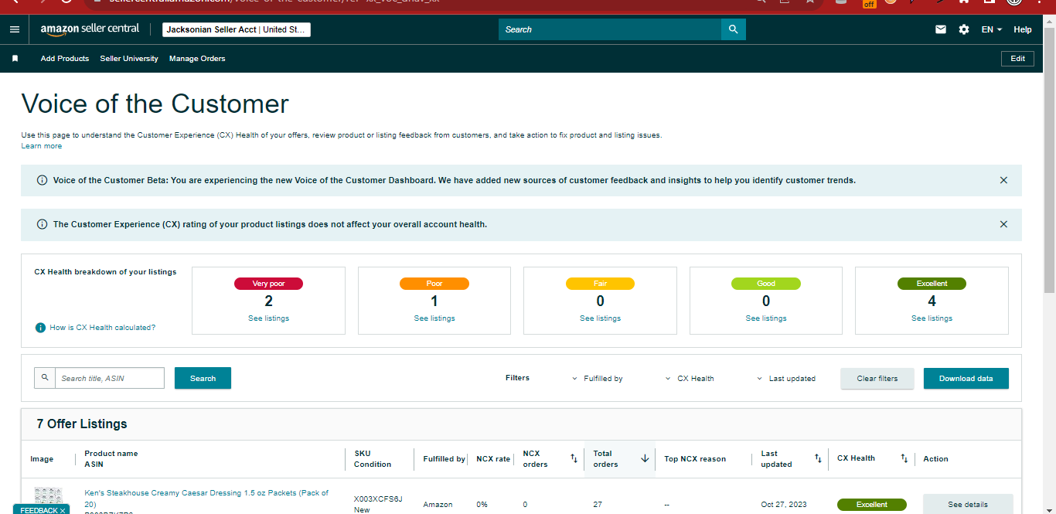Viewport: 1056px width, 514px height.
Task: Click the Top NCX reason column header
Action: click(x=695, y=459)
